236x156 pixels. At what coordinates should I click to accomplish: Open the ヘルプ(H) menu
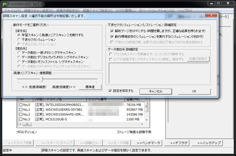185,11
